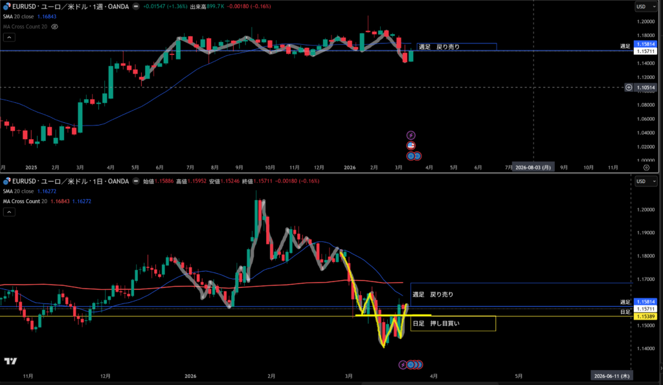The height and width of the screenshot is (385, 663).
Task: Click the TradingView logo on daily chart
Action: (10, 362)
